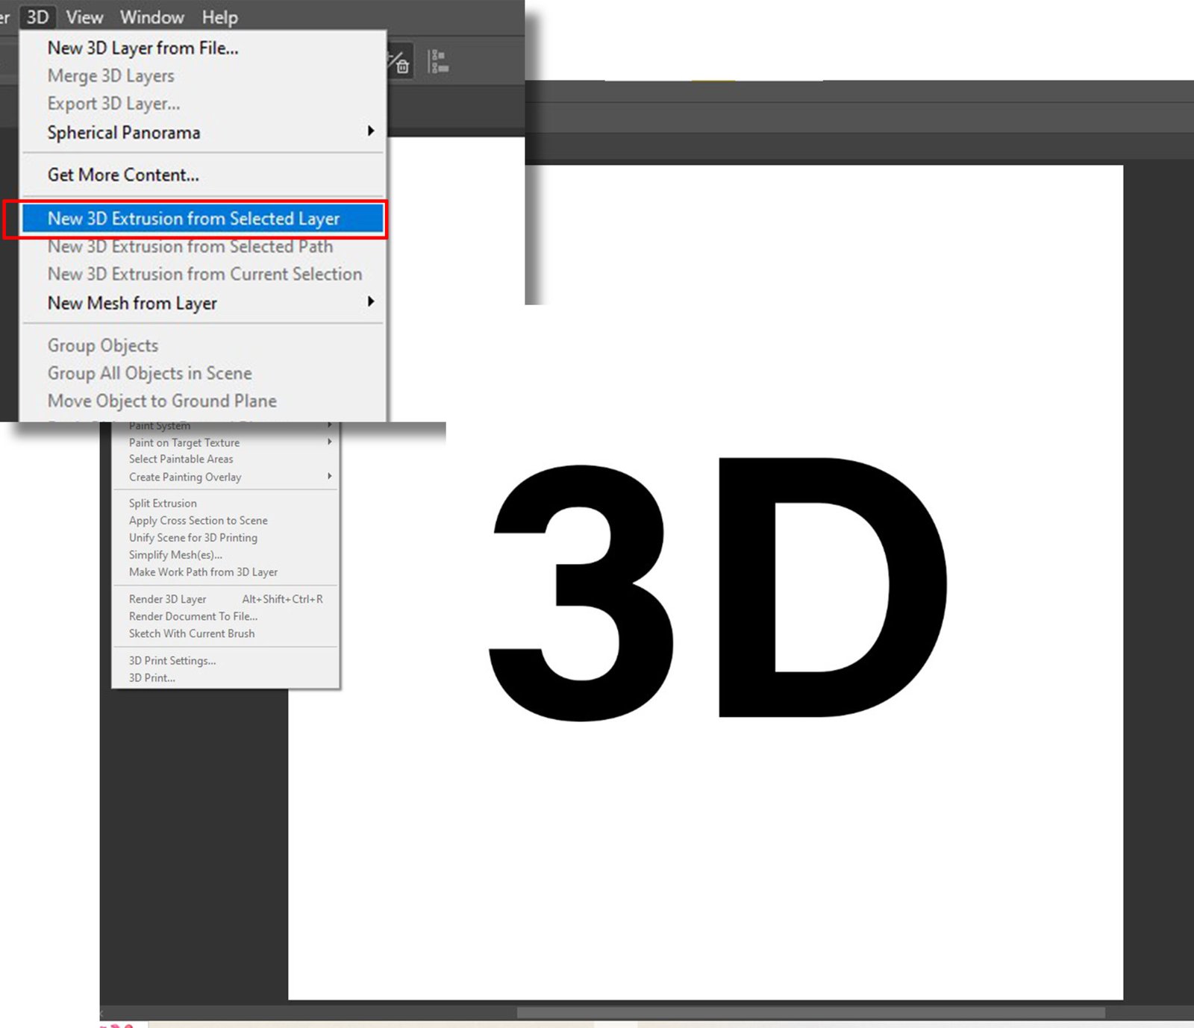The height and width of the screenshot is (1028, 1194).
Task: Click Split Extrusion in small menu
Action: pos(225,503)
